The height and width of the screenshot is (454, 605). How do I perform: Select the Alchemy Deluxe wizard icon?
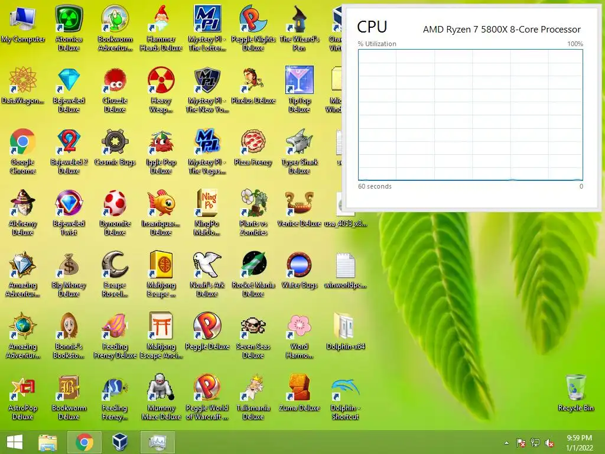pos(23,203)
